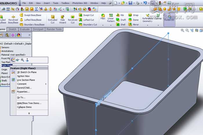Choose Hide/Show Tree Items...
Screen dimensions: 203x135
click(29, 103)
